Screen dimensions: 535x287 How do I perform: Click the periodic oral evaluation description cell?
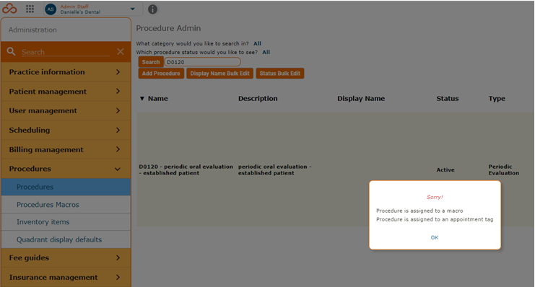[274, 169]
